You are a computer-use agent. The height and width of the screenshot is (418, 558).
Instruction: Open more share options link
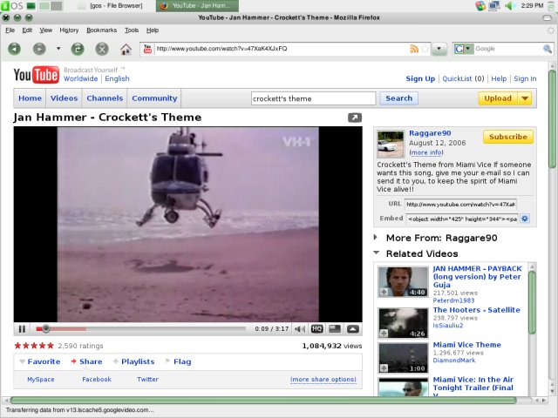(x=323, y=380)
